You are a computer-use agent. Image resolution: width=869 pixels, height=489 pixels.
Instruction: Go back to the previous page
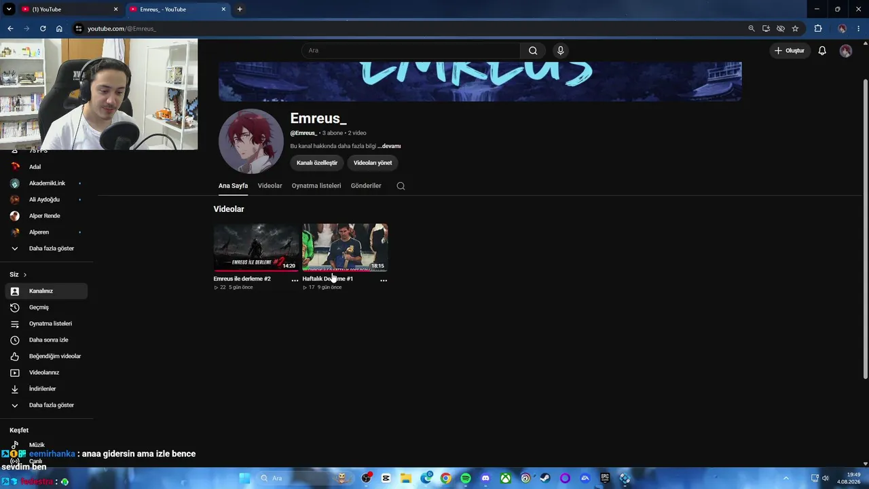point(10,29)
